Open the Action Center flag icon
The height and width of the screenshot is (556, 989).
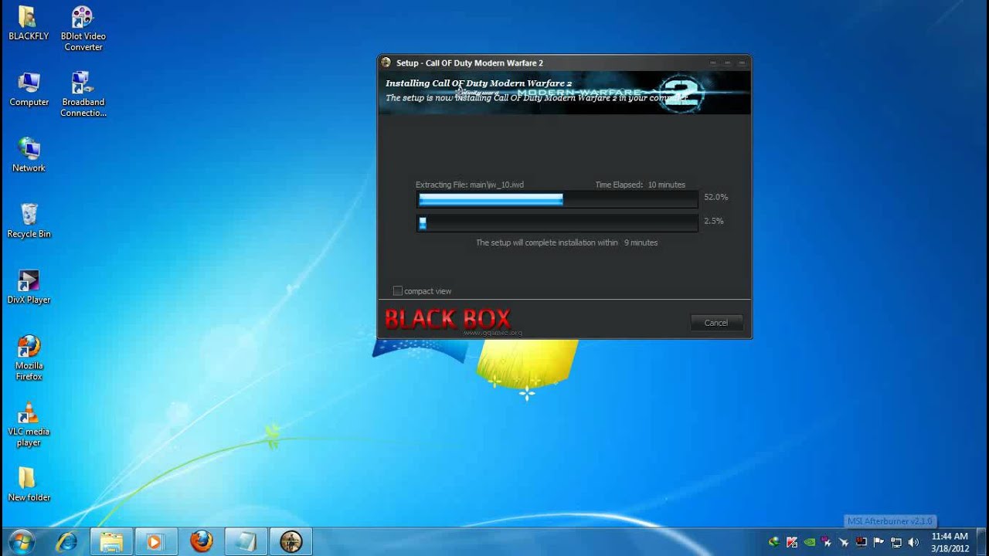[x=879, y=542]
